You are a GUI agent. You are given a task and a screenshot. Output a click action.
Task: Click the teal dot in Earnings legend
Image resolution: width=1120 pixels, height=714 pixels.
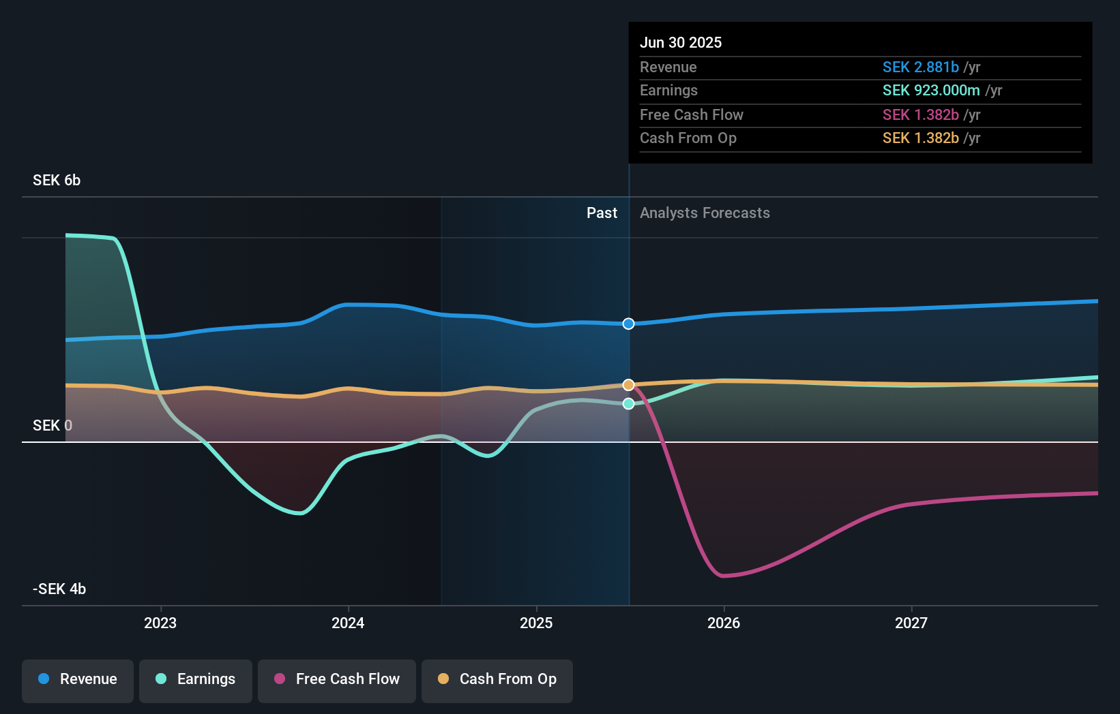[161, 679]
